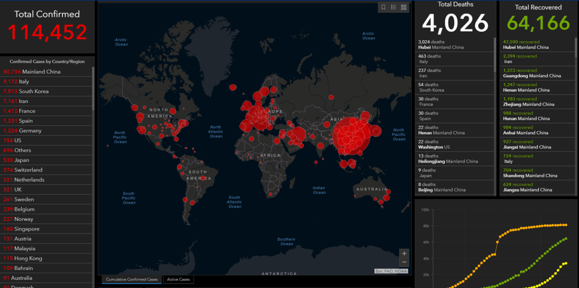
Task: Click the Hubei 3,024 deaths entry
Action: [x=455, y=45]
